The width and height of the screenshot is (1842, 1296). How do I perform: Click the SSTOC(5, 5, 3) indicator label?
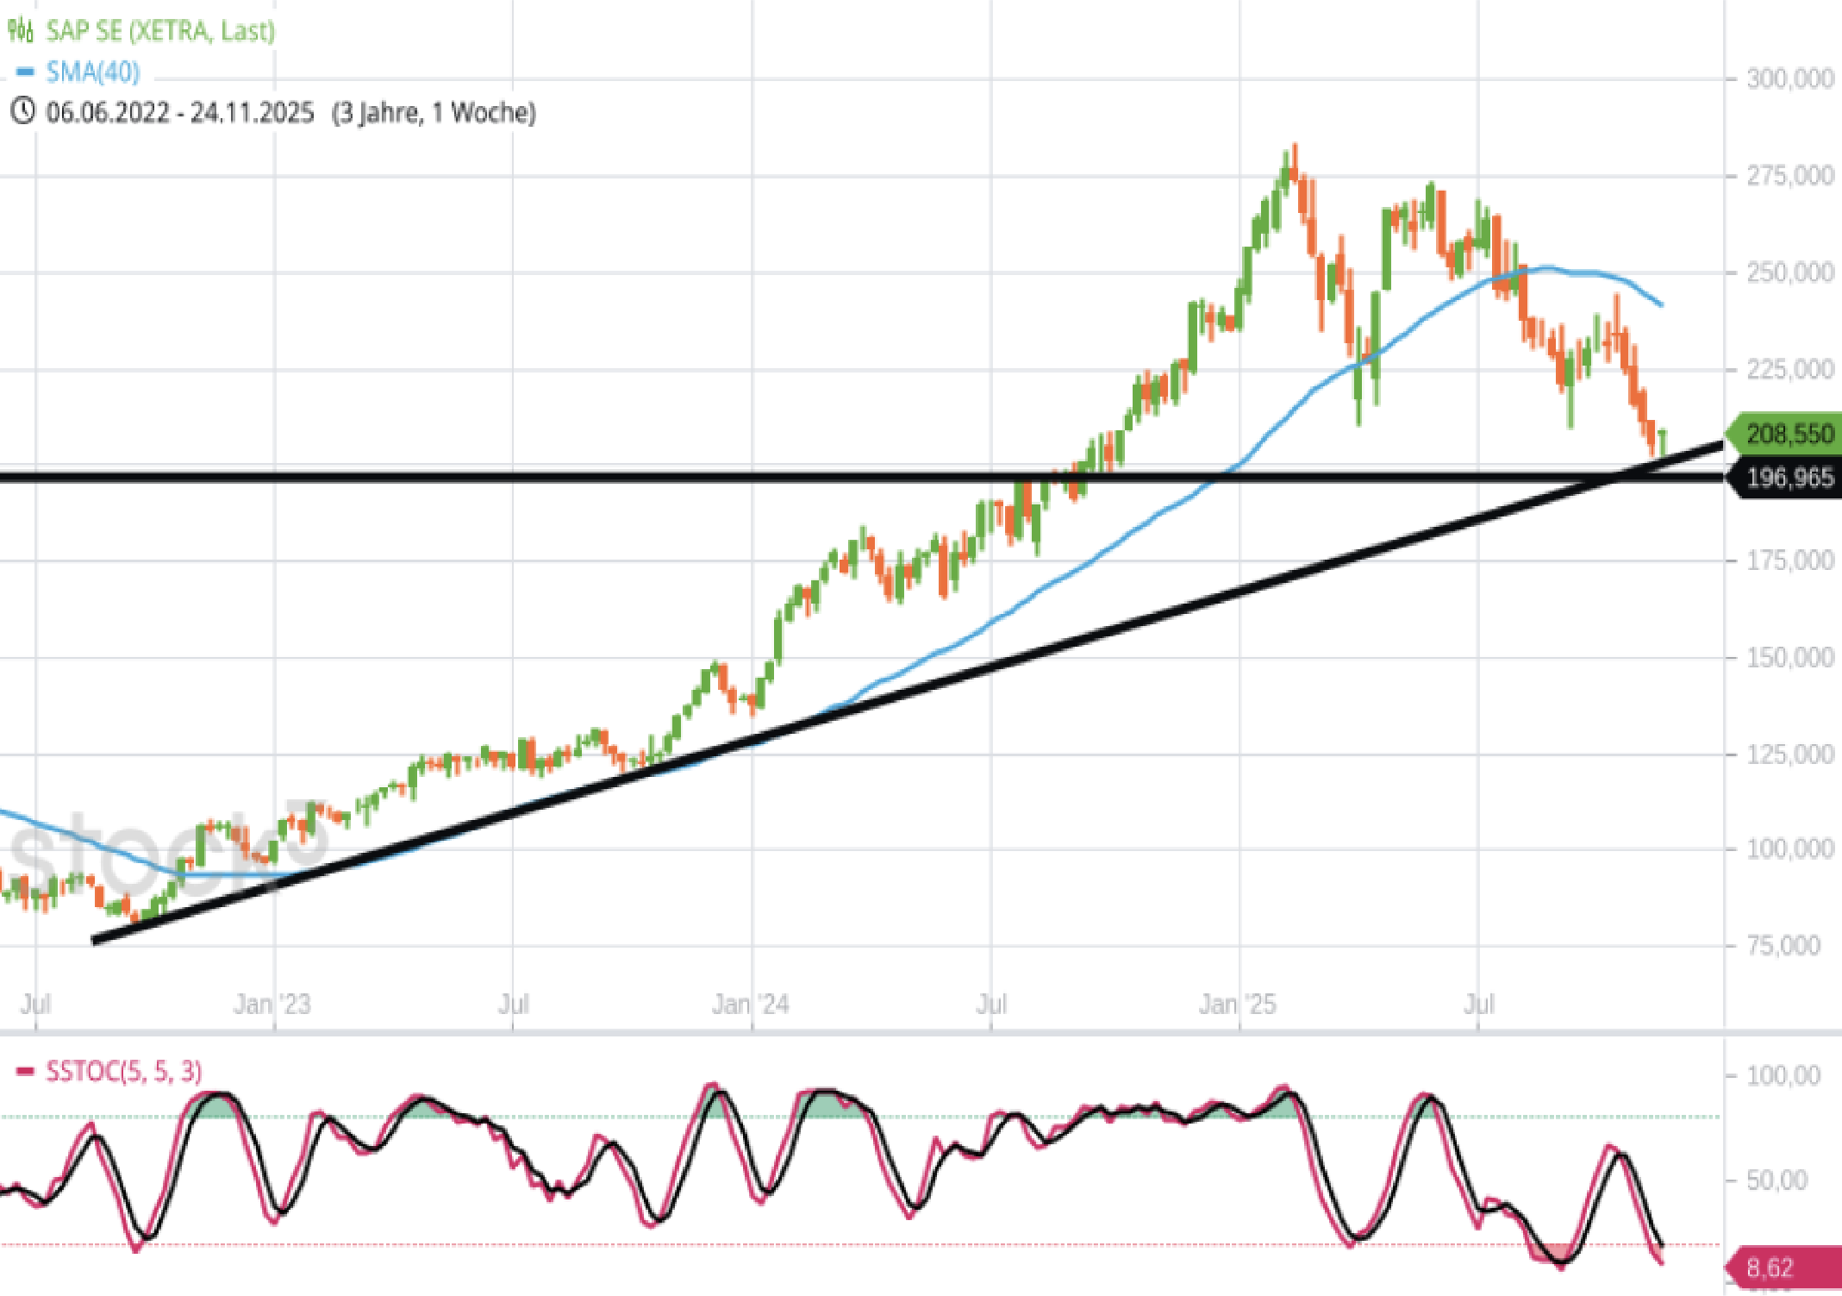coord(124,1072)
